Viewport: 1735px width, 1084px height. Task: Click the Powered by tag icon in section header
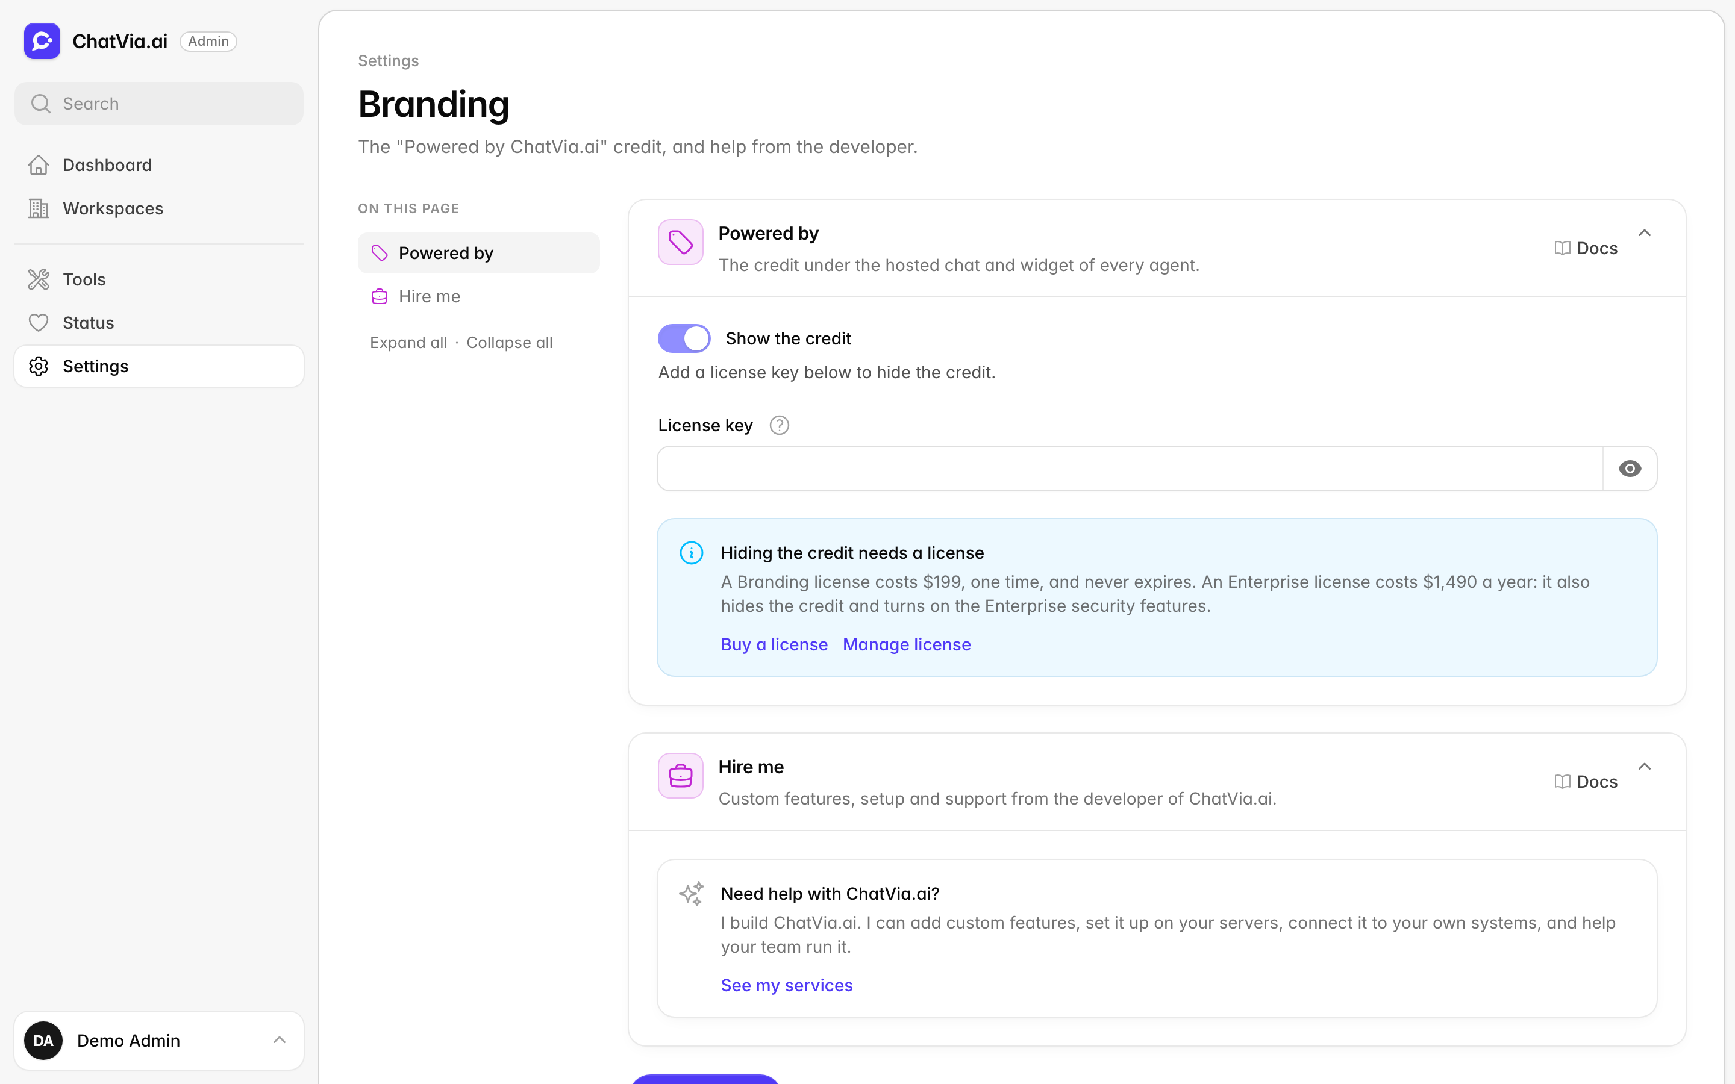680,242
